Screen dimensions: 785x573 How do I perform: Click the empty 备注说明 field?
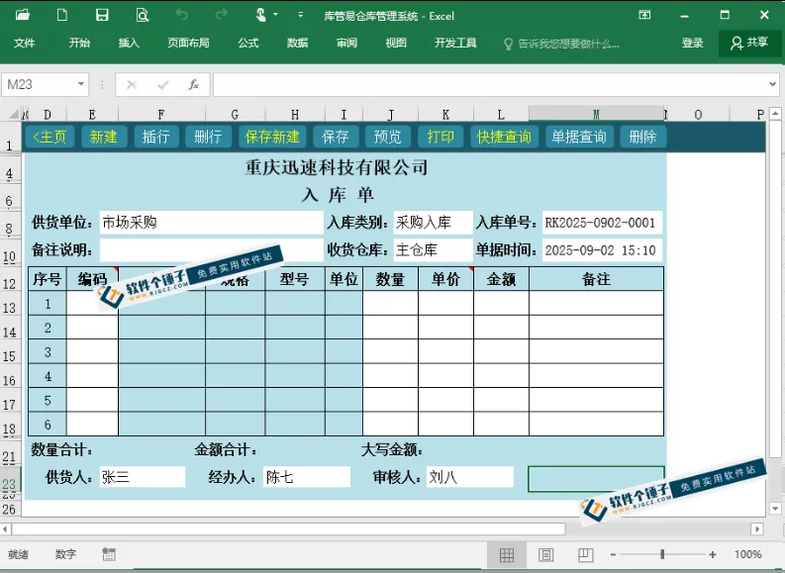[x=211, y=249]
